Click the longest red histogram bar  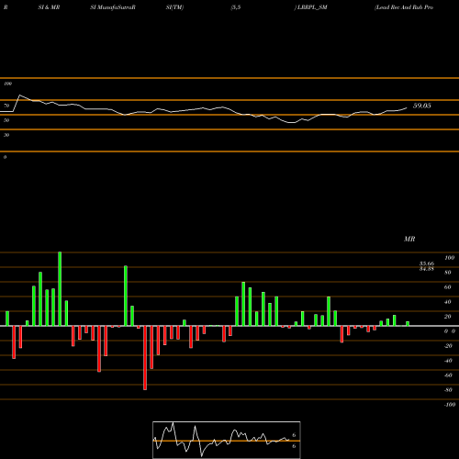coord(145,358)
